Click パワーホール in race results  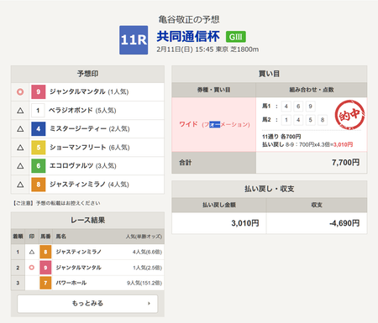(x=71, y=283)
